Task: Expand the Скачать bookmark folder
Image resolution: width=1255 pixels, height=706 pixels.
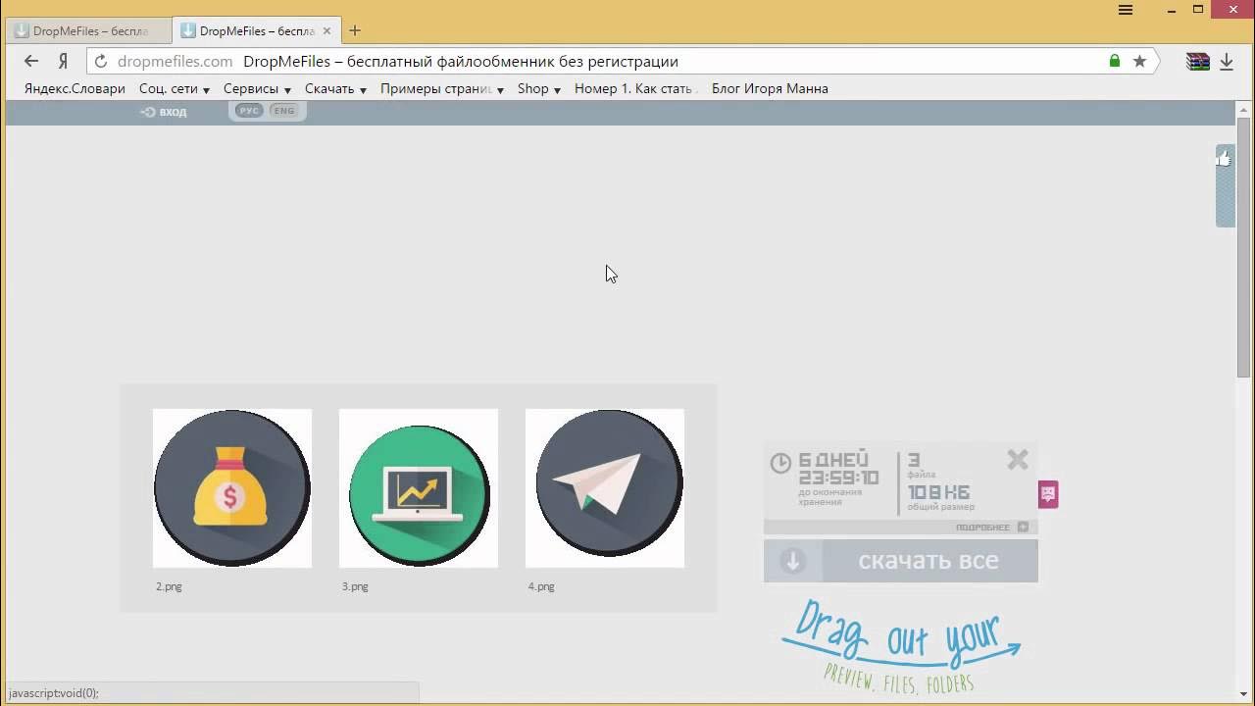Action: [335, 88]
